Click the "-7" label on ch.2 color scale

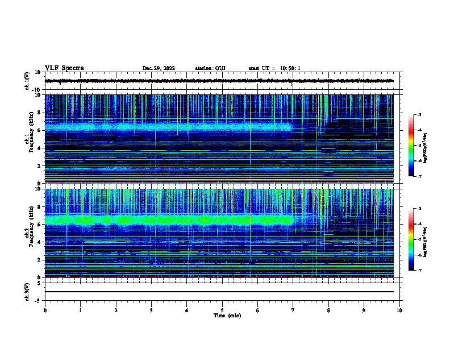(419, 270)
